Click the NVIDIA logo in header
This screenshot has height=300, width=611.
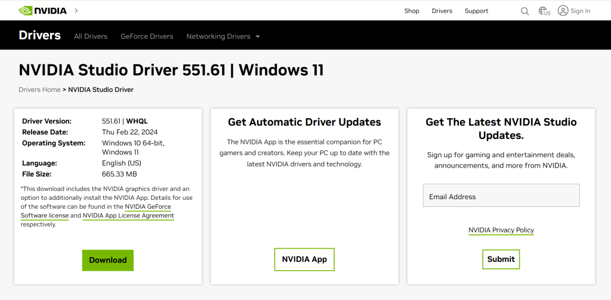(42, 11)
